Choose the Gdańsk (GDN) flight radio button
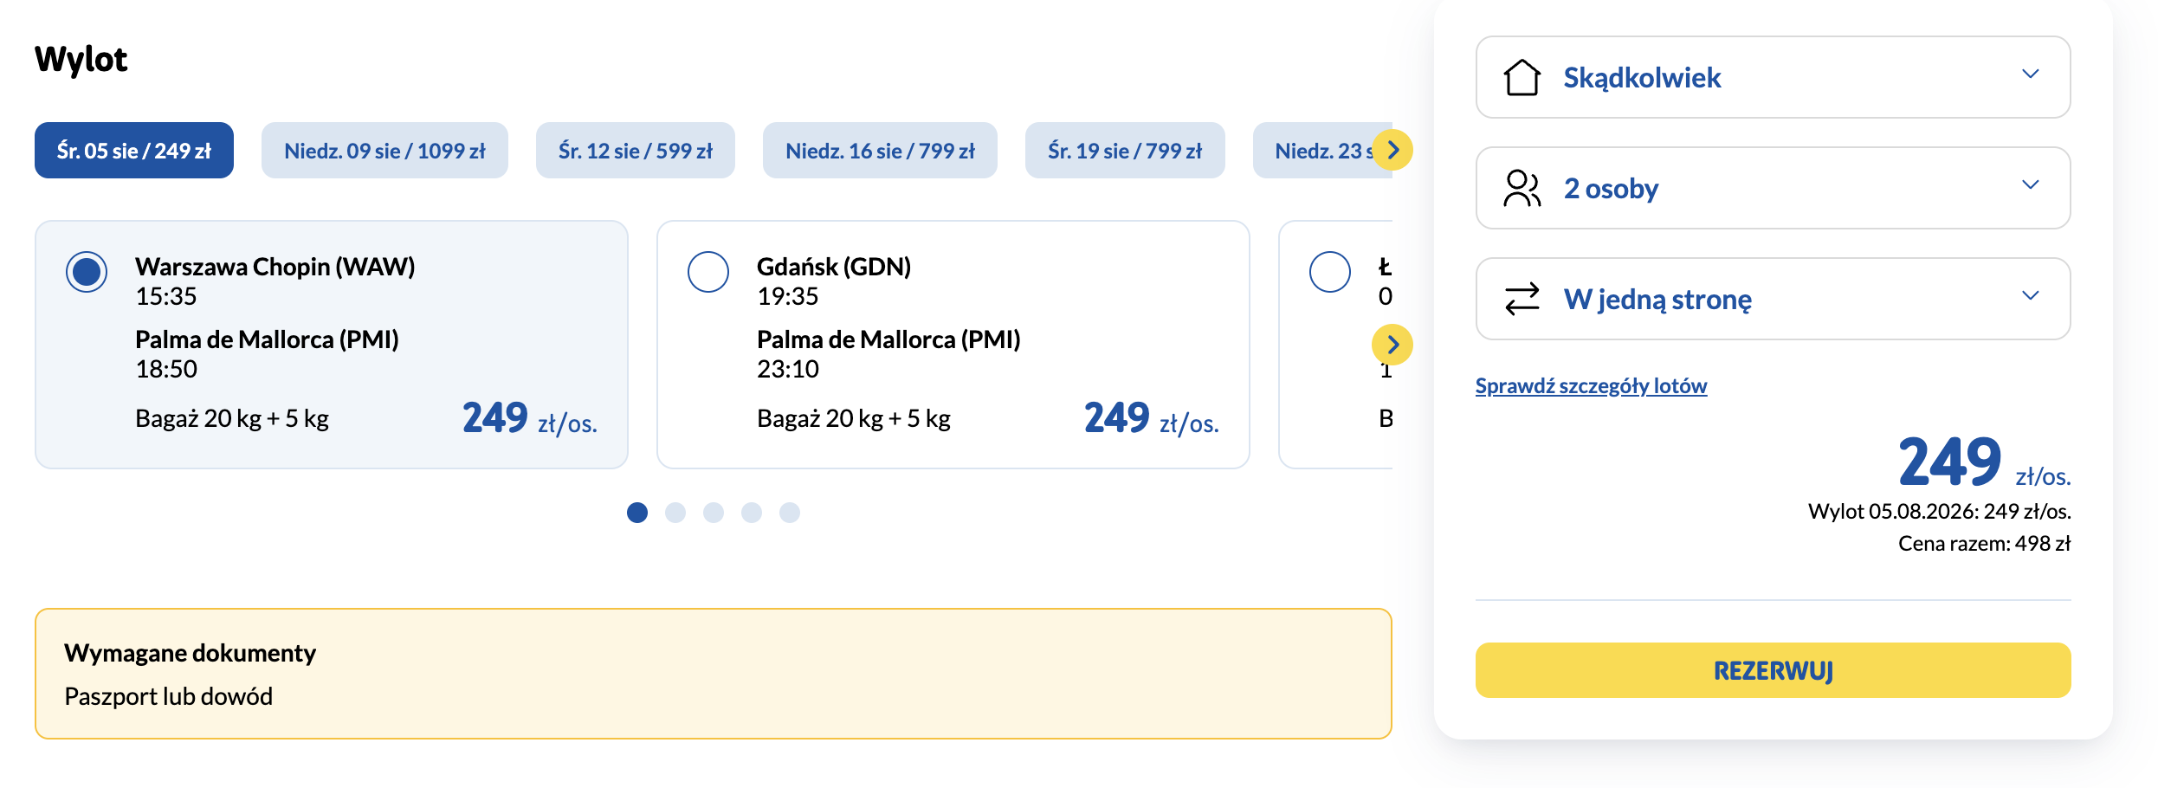The image size is (2158, 788). coord(708,272)
